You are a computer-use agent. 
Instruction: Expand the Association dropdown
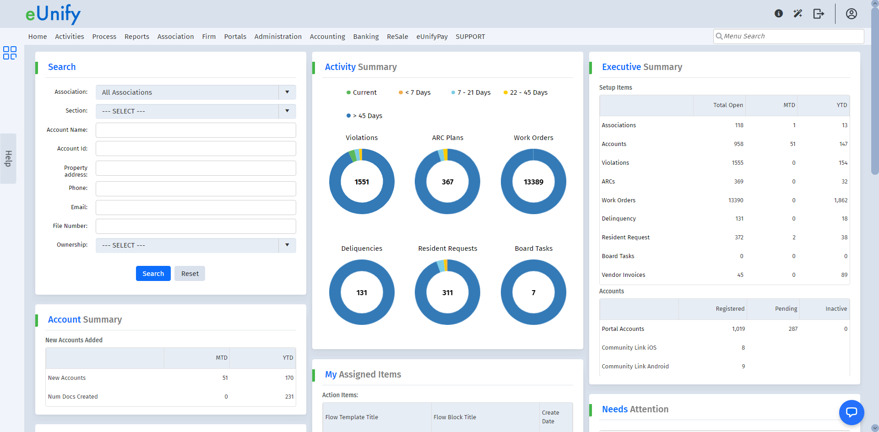coord(287,92)
